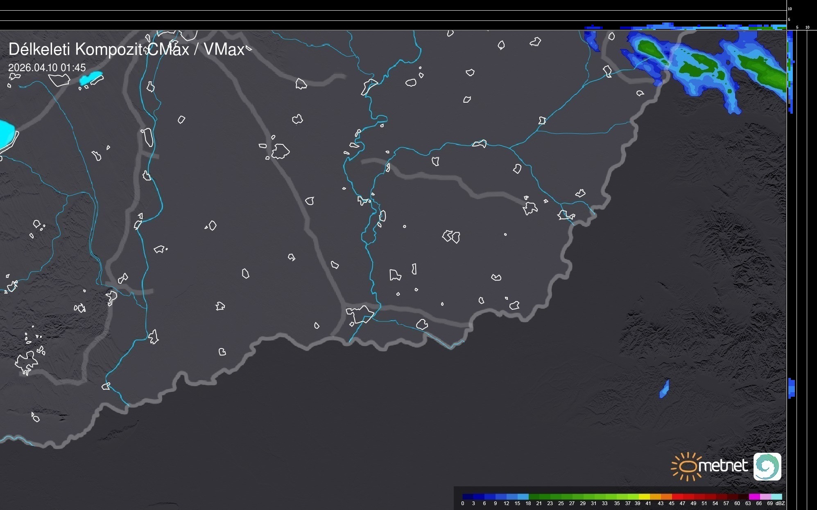Open the white metnet text logo link

click(x=723, y=466)
